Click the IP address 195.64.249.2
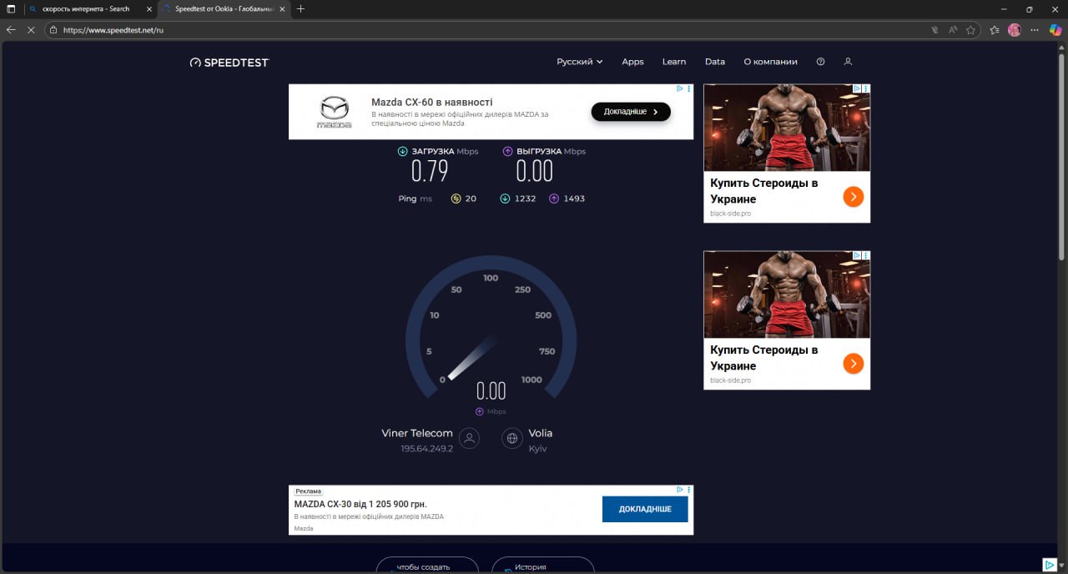This screenshot has width=1068, height=574. point(426,449)
